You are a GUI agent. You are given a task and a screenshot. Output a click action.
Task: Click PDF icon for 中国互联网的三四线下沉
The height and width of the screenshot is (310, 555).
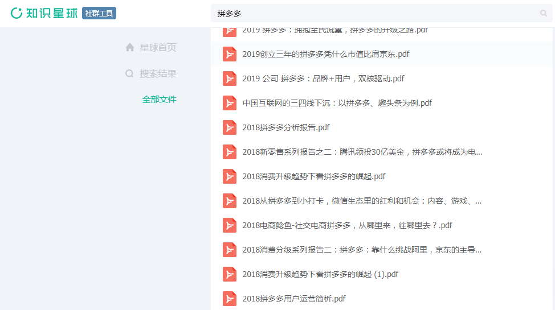[230, 103]
